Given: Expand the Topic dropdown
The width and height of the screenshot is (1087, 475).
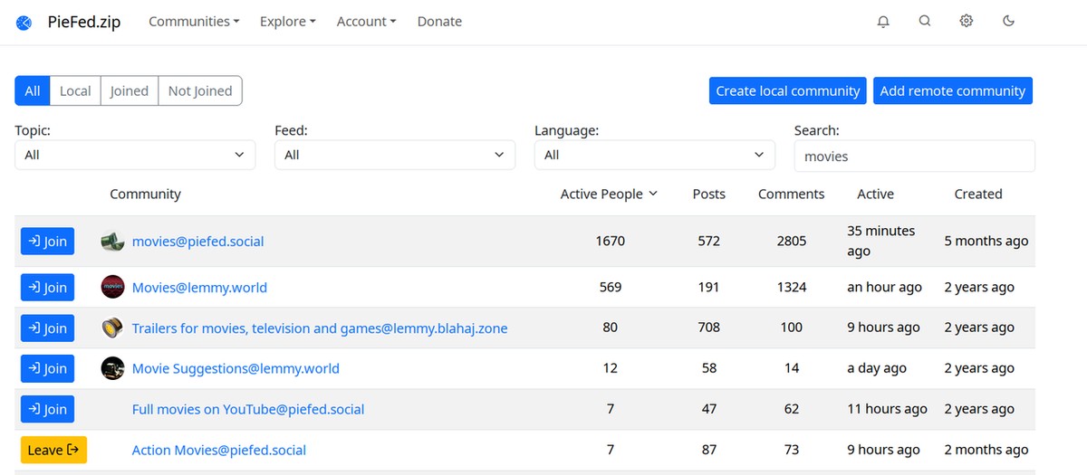Looking at the screenshot, I should [x=135, y=156].
